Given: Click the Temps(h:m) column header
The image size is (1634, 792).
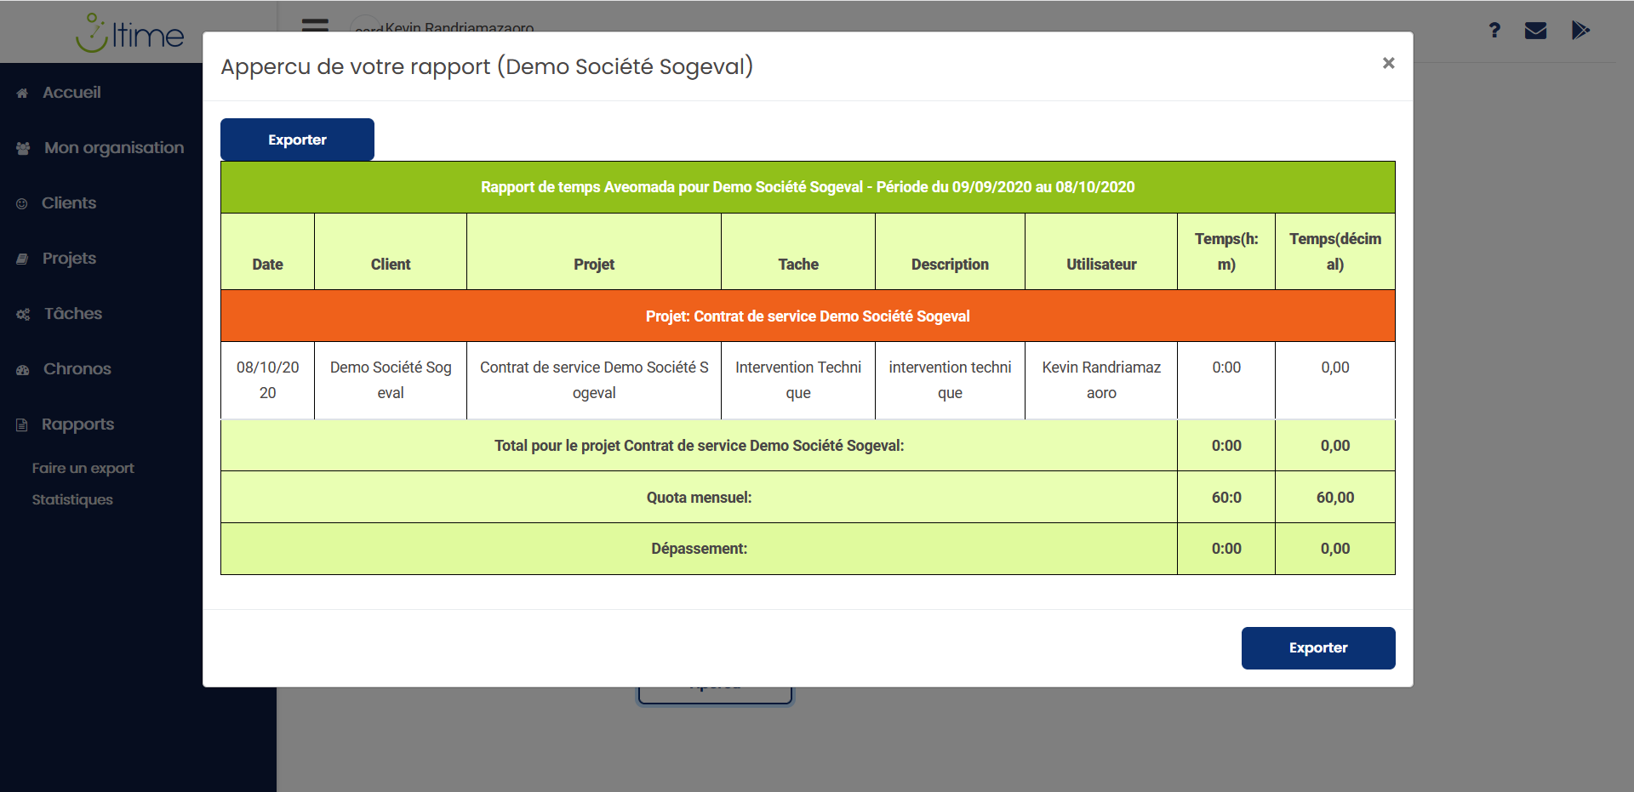Looking at the screenshot, I should point(1226,252).
